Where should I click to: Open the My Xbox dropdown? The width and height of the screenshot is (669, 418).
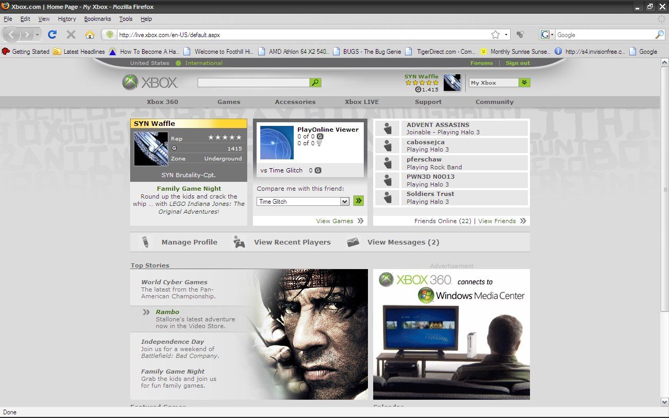pos(498,83)
